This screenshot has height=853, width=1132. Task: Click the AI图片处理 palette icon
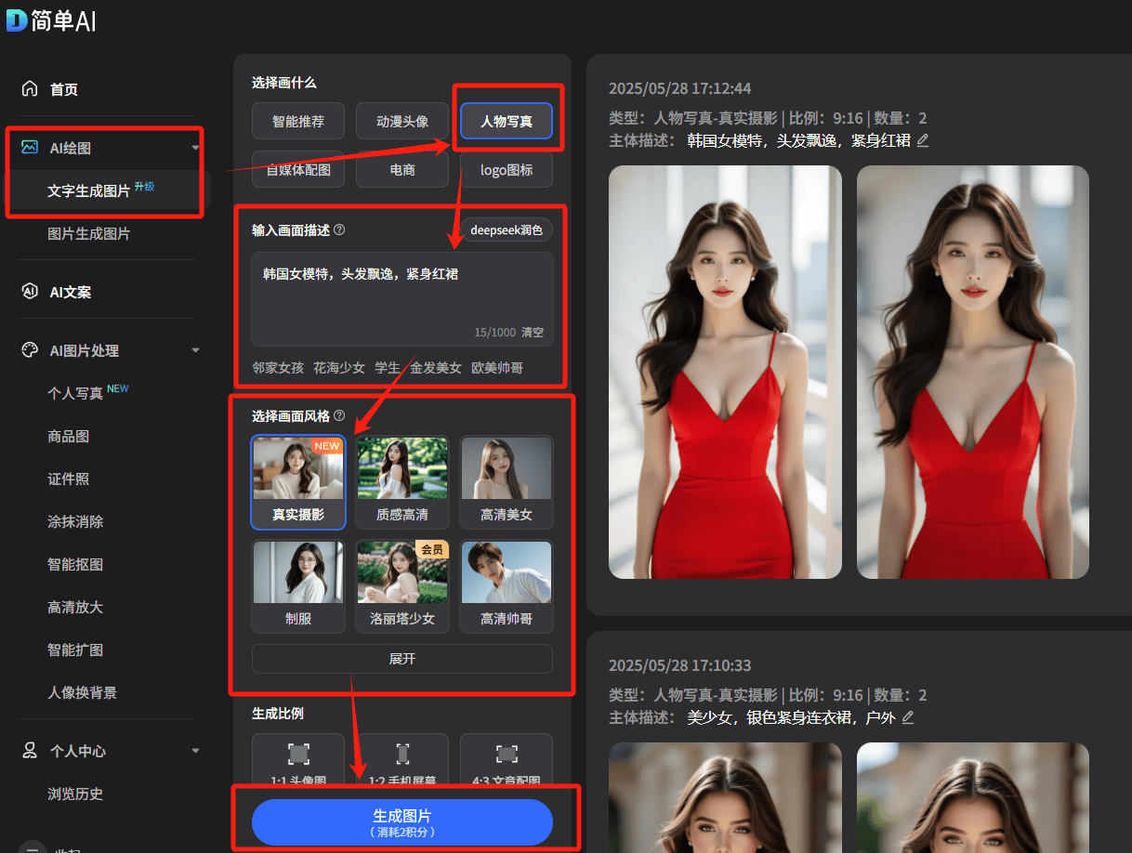(x=30, y=350)
